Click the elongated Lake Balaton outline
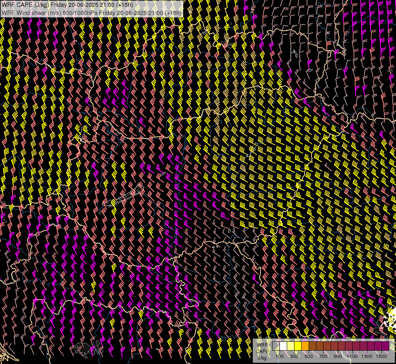Image resolution: width=396 pixels, height=364 pixels. tap(123, 196)
